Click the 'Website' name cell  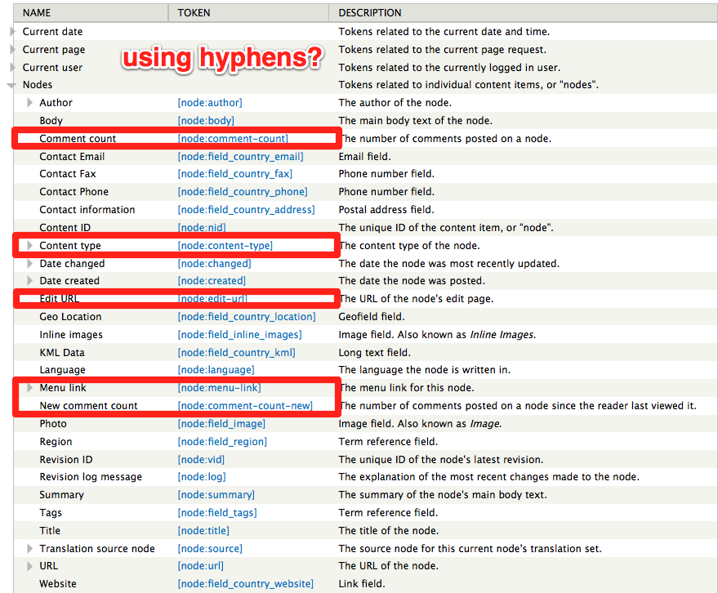58,584
